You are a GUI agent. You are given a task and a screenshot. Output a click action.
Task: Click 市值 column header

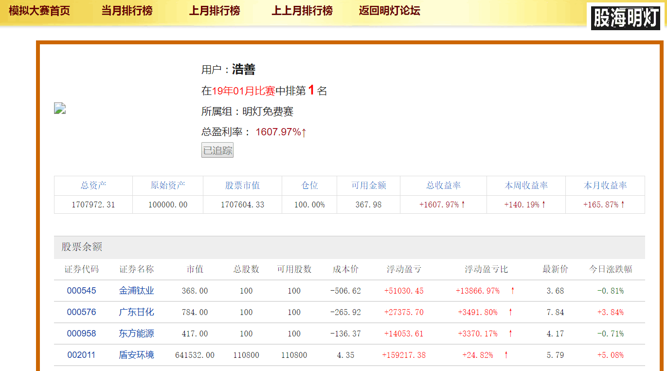tap(195, 269)
